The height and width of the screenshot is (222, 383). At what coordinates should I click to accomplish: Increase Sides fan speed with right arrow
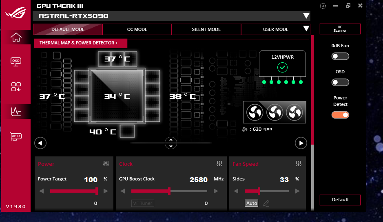(x=297, y=191)
